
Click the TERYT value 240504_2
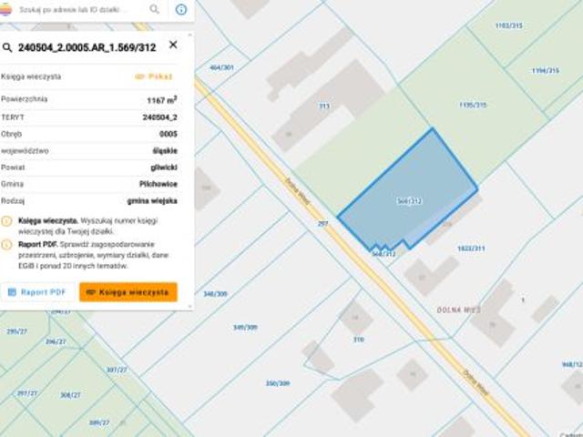pyautogui.click(x=160, y=117)
